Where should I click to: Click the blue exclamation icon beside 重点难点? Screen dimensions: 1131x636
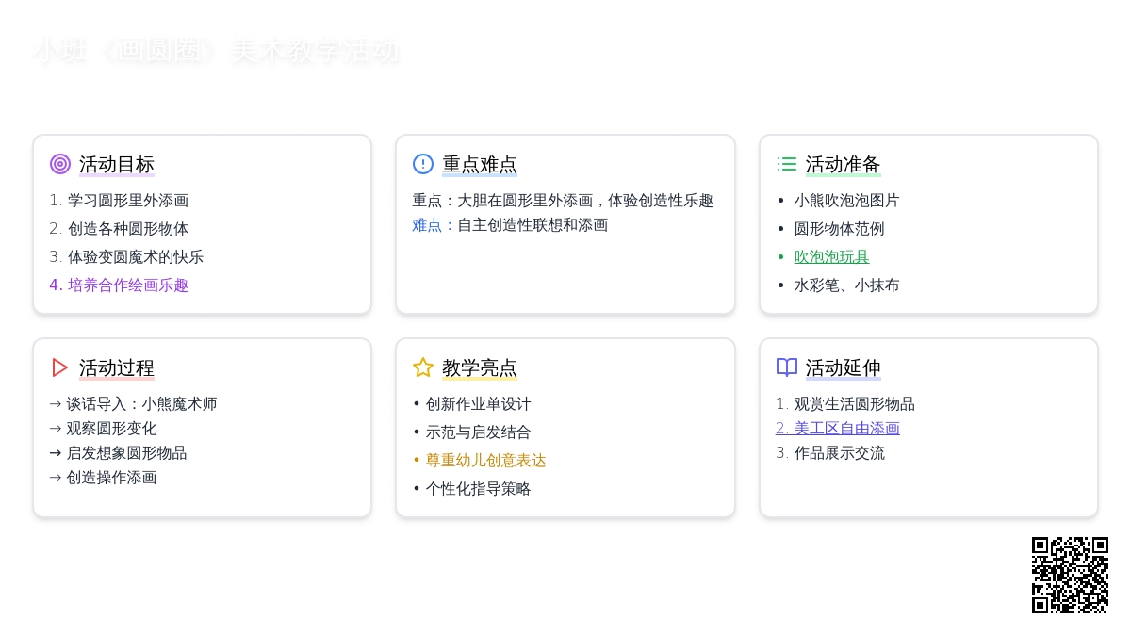[x=423, y=164]
